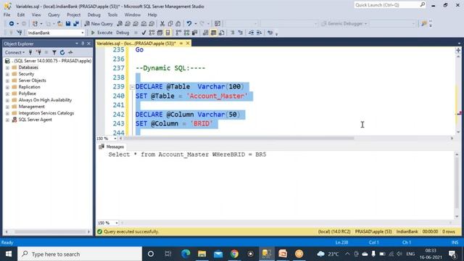The image size is (464, 261).
Task: Click the editor vertical scrollbar
Action: (458, 94)
